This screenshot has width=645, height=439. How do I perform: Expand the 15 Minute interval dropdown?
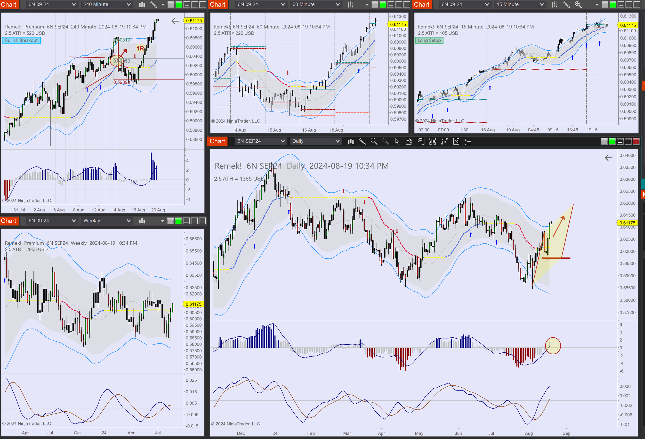520,4
